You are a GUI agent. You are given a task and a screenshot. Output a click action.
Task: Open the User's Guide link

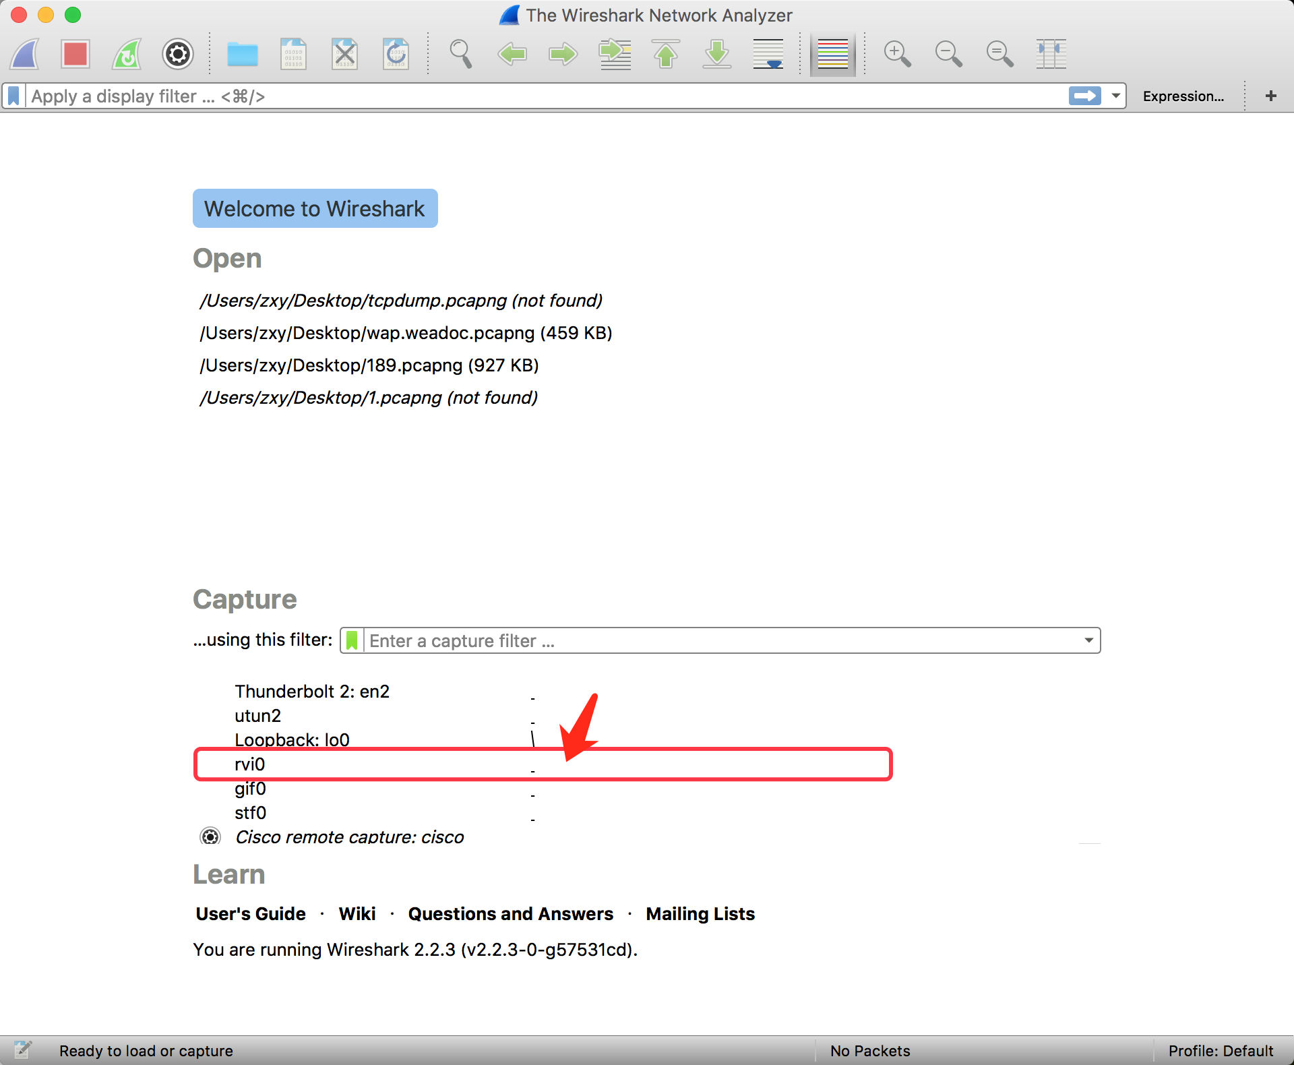coord(251,914)
